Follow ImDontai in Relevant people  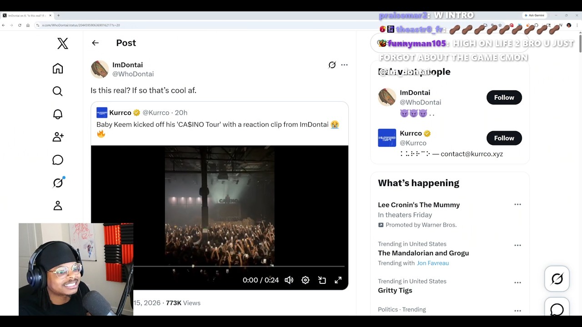pyautogui.click(x=504, y=97)
